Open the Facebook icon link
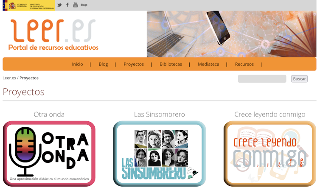The image size is (320, 193). [x=67, y=5]
